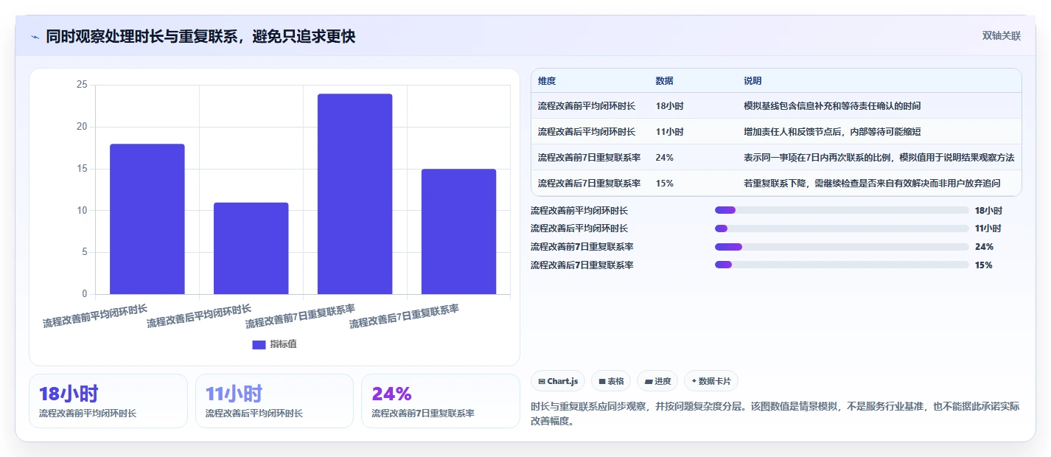Select the Chart.js chip
Image resolution: width=1051 pixels, height=457 pixels.
pos(559,381)
